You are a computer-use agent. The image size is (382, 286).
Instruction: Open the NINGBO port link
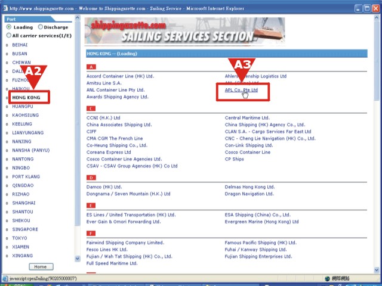(21, 168)
